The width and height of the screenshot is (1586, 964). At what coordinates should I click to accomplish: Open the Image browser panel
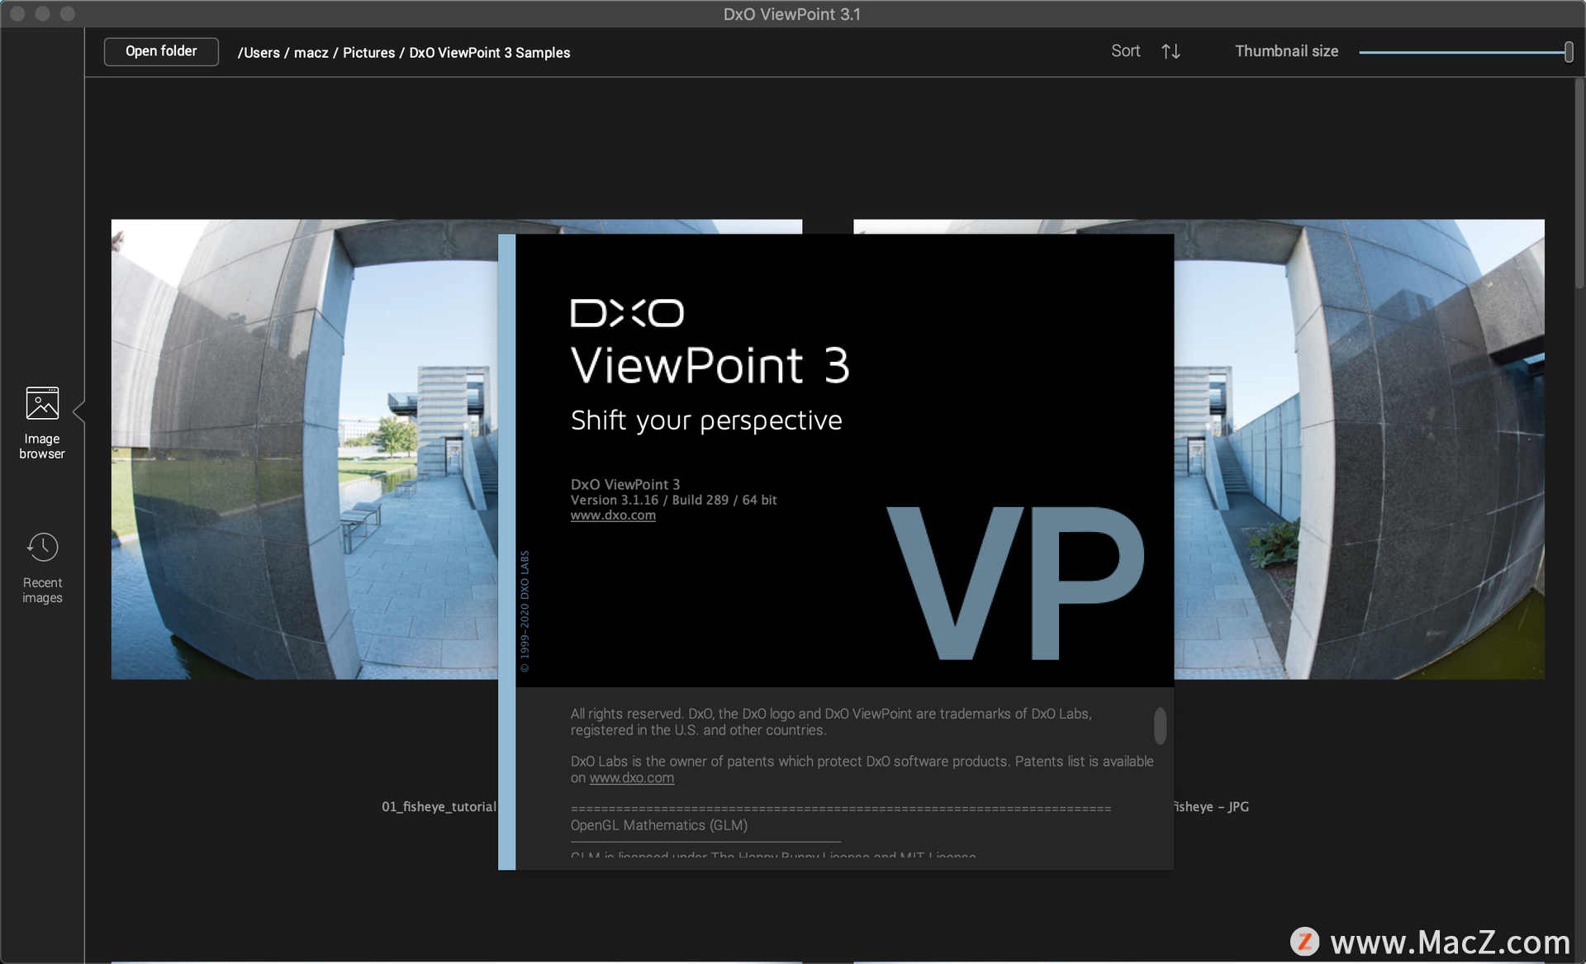[x=42, y=423]
